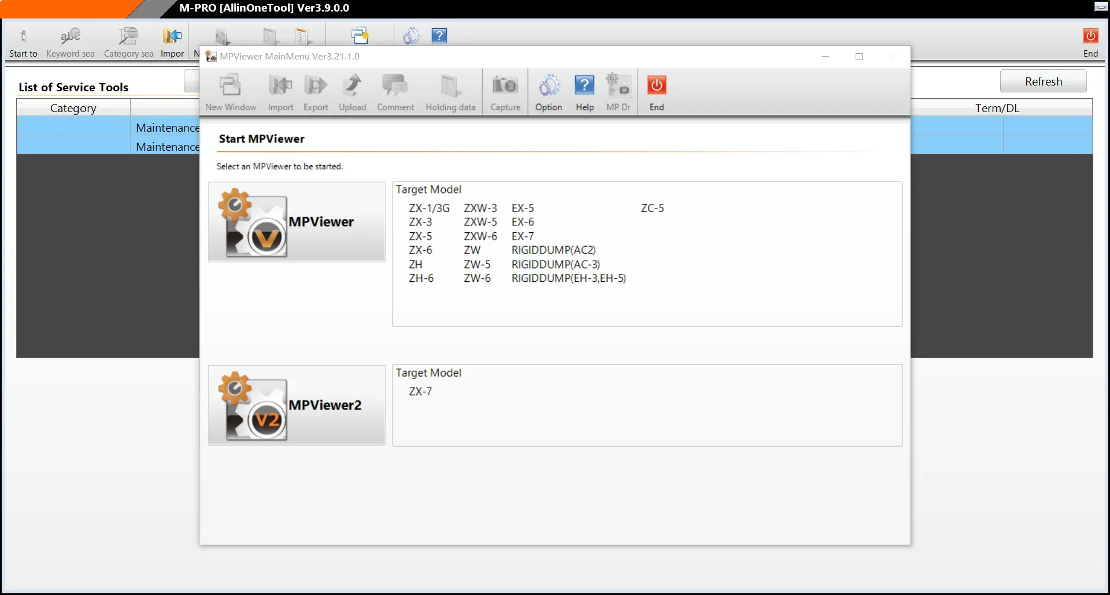Select the Start to tool

point(23,42)
